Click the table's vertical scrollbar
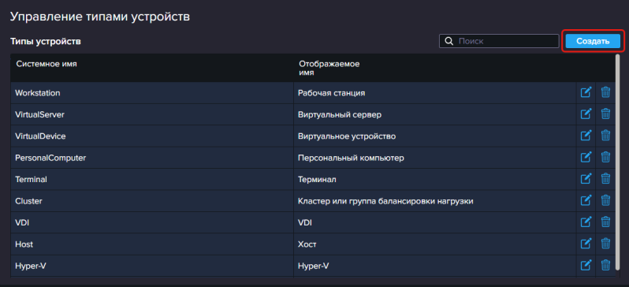 tap(618, 165)
